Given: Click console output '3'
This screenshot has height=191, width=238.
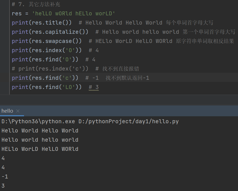Looking at the screenshot, I should (x=3, y=186).
